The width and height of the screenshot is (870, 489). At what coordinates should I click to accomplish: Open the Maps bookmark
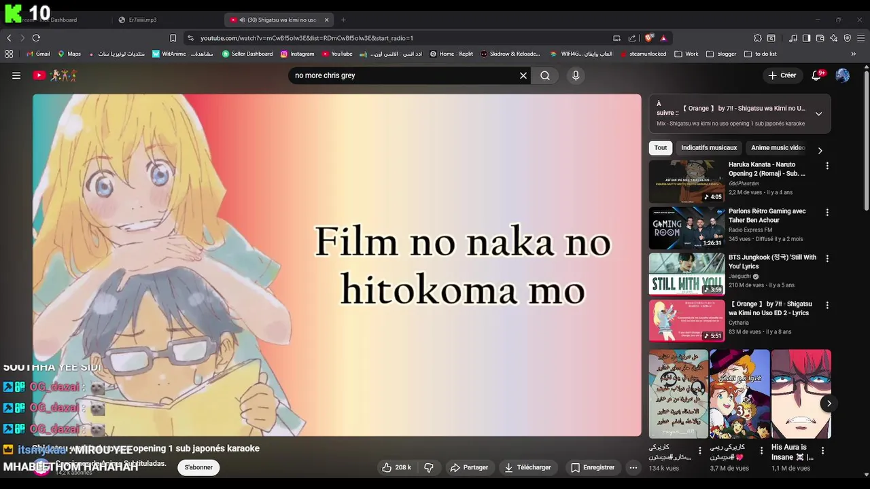pos(69,54)
